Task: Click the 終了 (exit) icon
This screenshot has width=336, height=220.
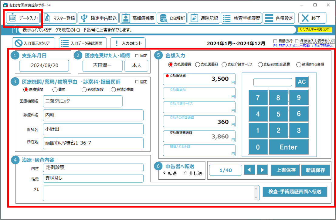Action: [313, 18]
